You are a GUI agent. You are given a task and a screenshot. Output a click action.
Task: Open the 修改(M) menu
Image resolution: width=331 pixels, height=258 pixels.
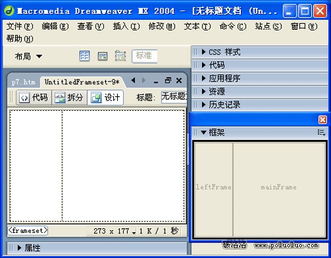pyautogui.click(x=162, y=27)
